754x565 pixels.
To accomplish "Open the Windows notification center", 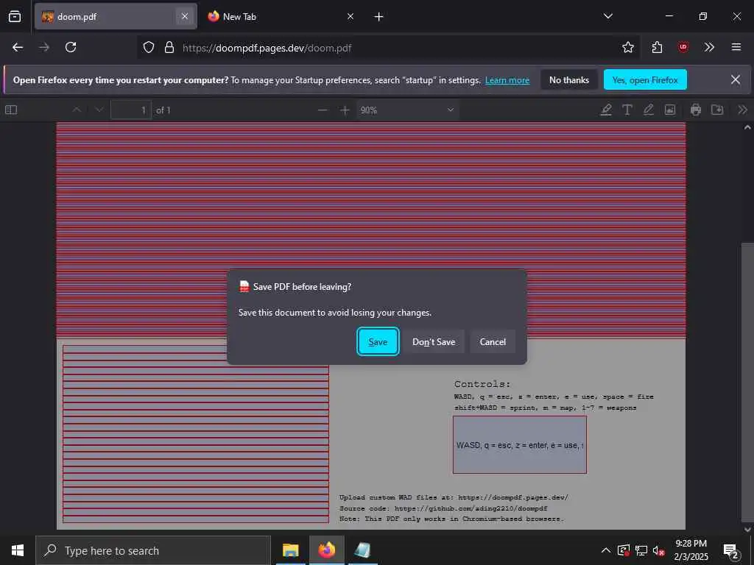I will [x=731, y=550].
